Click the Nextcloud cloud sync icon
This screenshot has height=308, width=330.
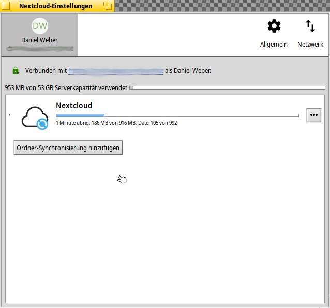tap(35, 117)
